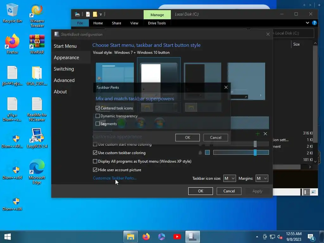
Task: Open Firefox from the taskbar
Action: 146,237
